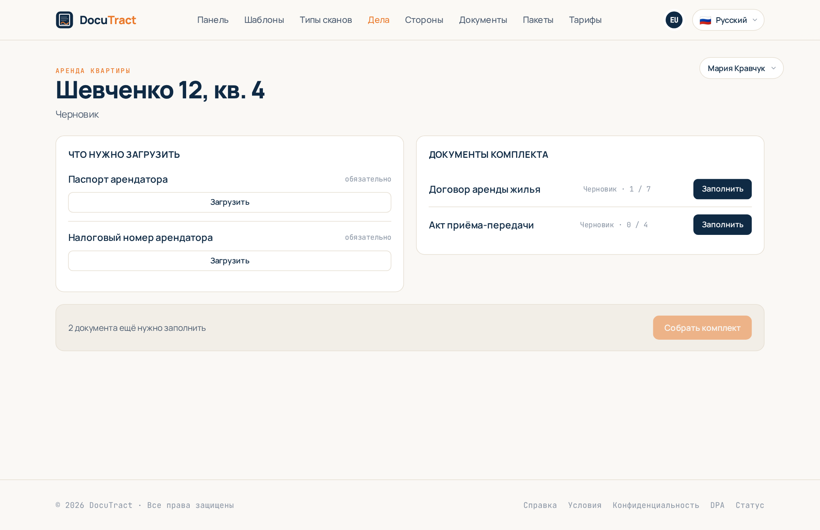Open the Шаблоны nav item

[264, 20]
